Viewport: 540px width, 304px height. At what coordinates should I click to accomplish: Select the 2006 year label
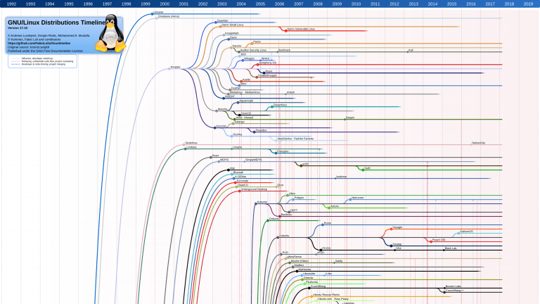point(279,4)
